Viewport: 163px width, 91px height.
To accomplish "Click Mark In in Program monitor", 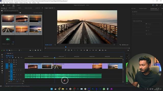I will pyautogui.click(x=75, y=50).
